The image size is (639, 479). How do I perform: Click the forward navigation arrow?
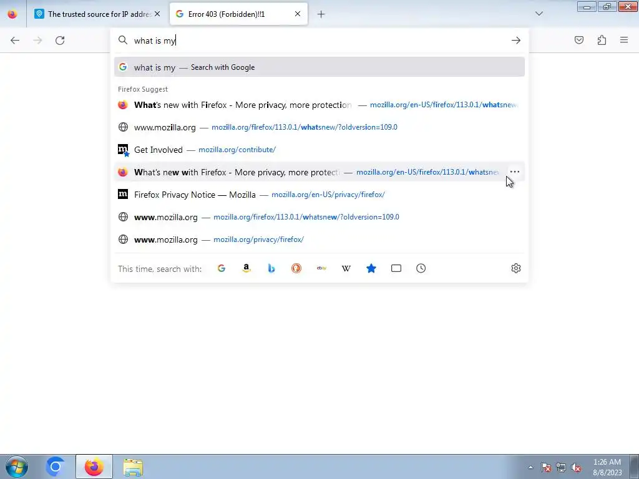click(37, 41)
